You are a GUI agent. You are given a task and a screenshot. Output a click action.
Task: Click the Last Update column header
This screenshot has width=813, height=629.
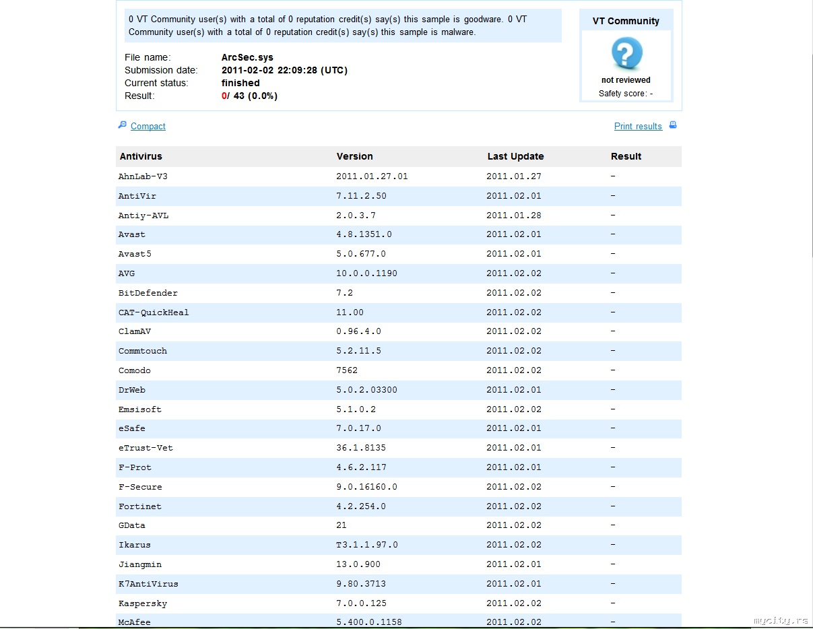pyautogui.click(x=515, y=156)
